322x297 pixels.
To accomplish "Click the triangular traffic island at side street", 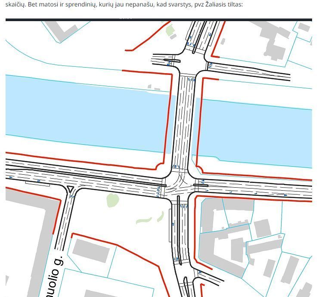I will [x=71, y=189].
